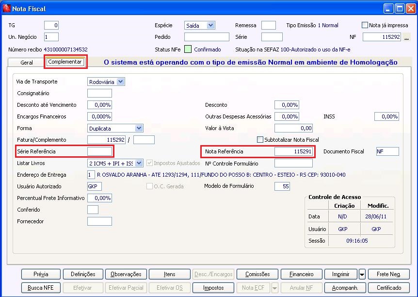Open the Certificado button
Image resolution: width=418 pixels, height=297 pixels.
(x=389, y=288)
